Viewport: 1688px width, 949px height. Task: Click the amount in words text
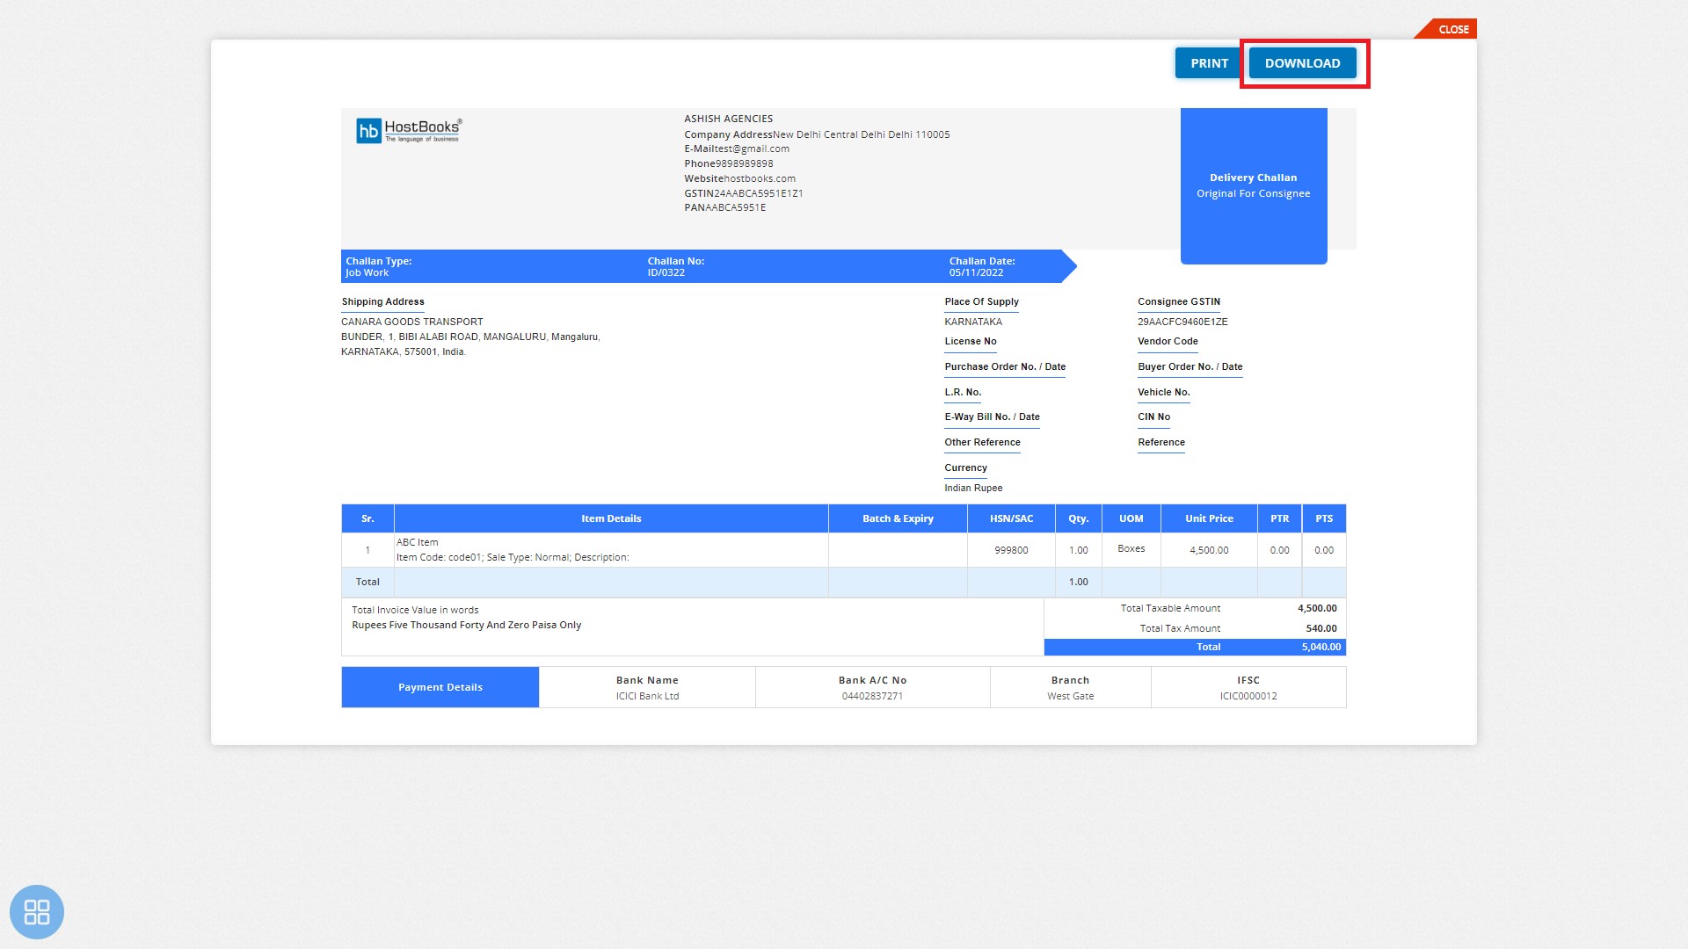click(467, 625)
